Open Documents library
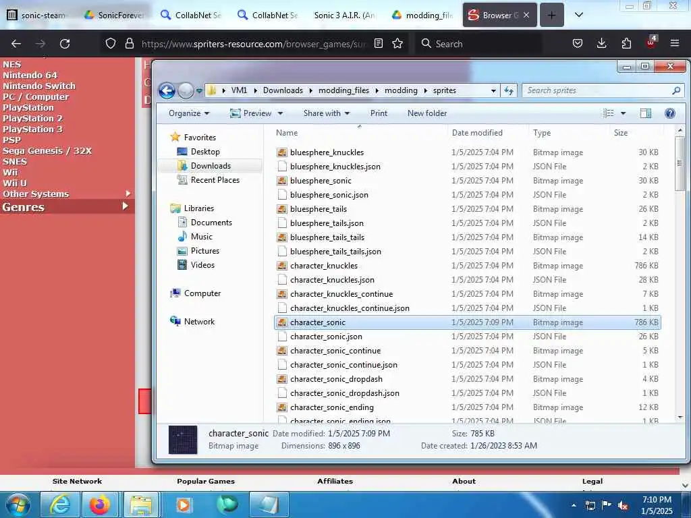The height and width of the screenshot is (518, 691). tap(211, 223)
